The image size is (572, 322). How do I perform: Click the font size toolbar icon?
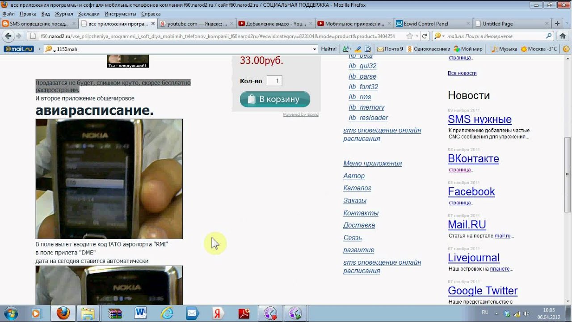click(x=347, y=49)
